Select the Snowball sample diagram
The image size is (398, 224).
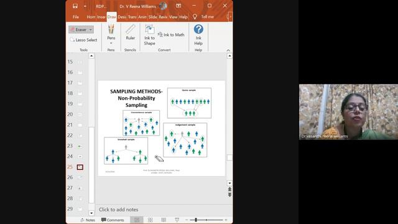(126, 151)
